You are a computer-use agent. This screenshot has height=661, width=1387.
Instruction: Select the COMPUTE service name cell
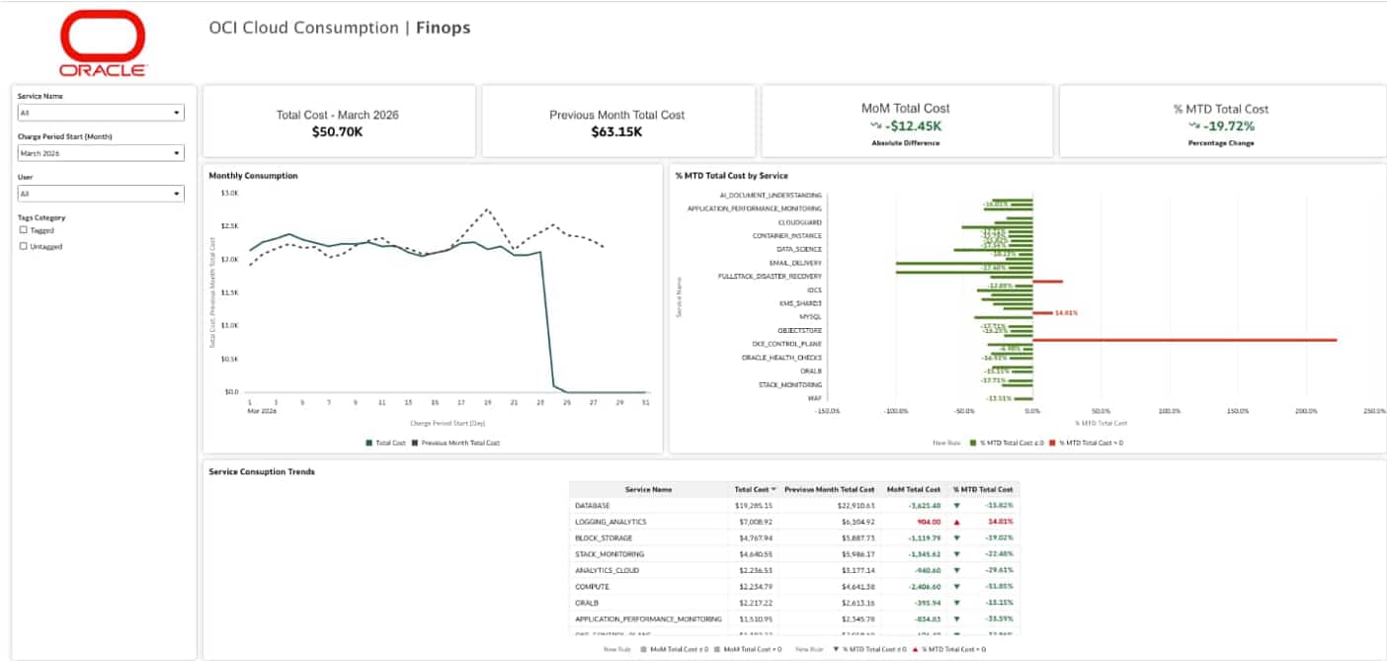[x=591, y=587]
